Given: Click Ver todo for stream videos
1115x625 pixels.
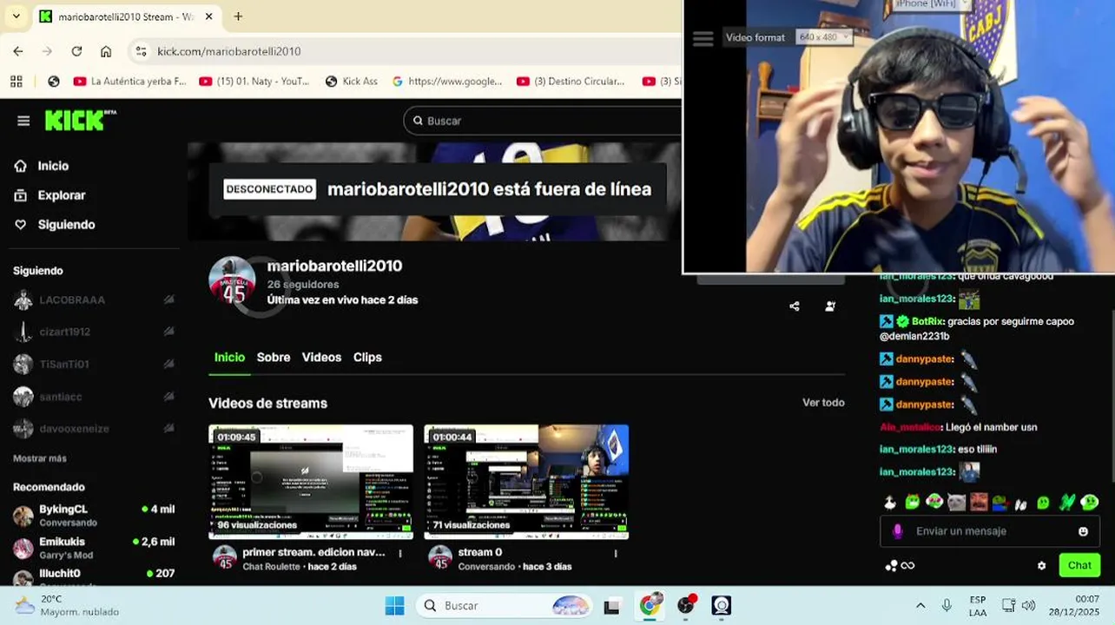Looking at the screenshot, I should click(823, 403).
